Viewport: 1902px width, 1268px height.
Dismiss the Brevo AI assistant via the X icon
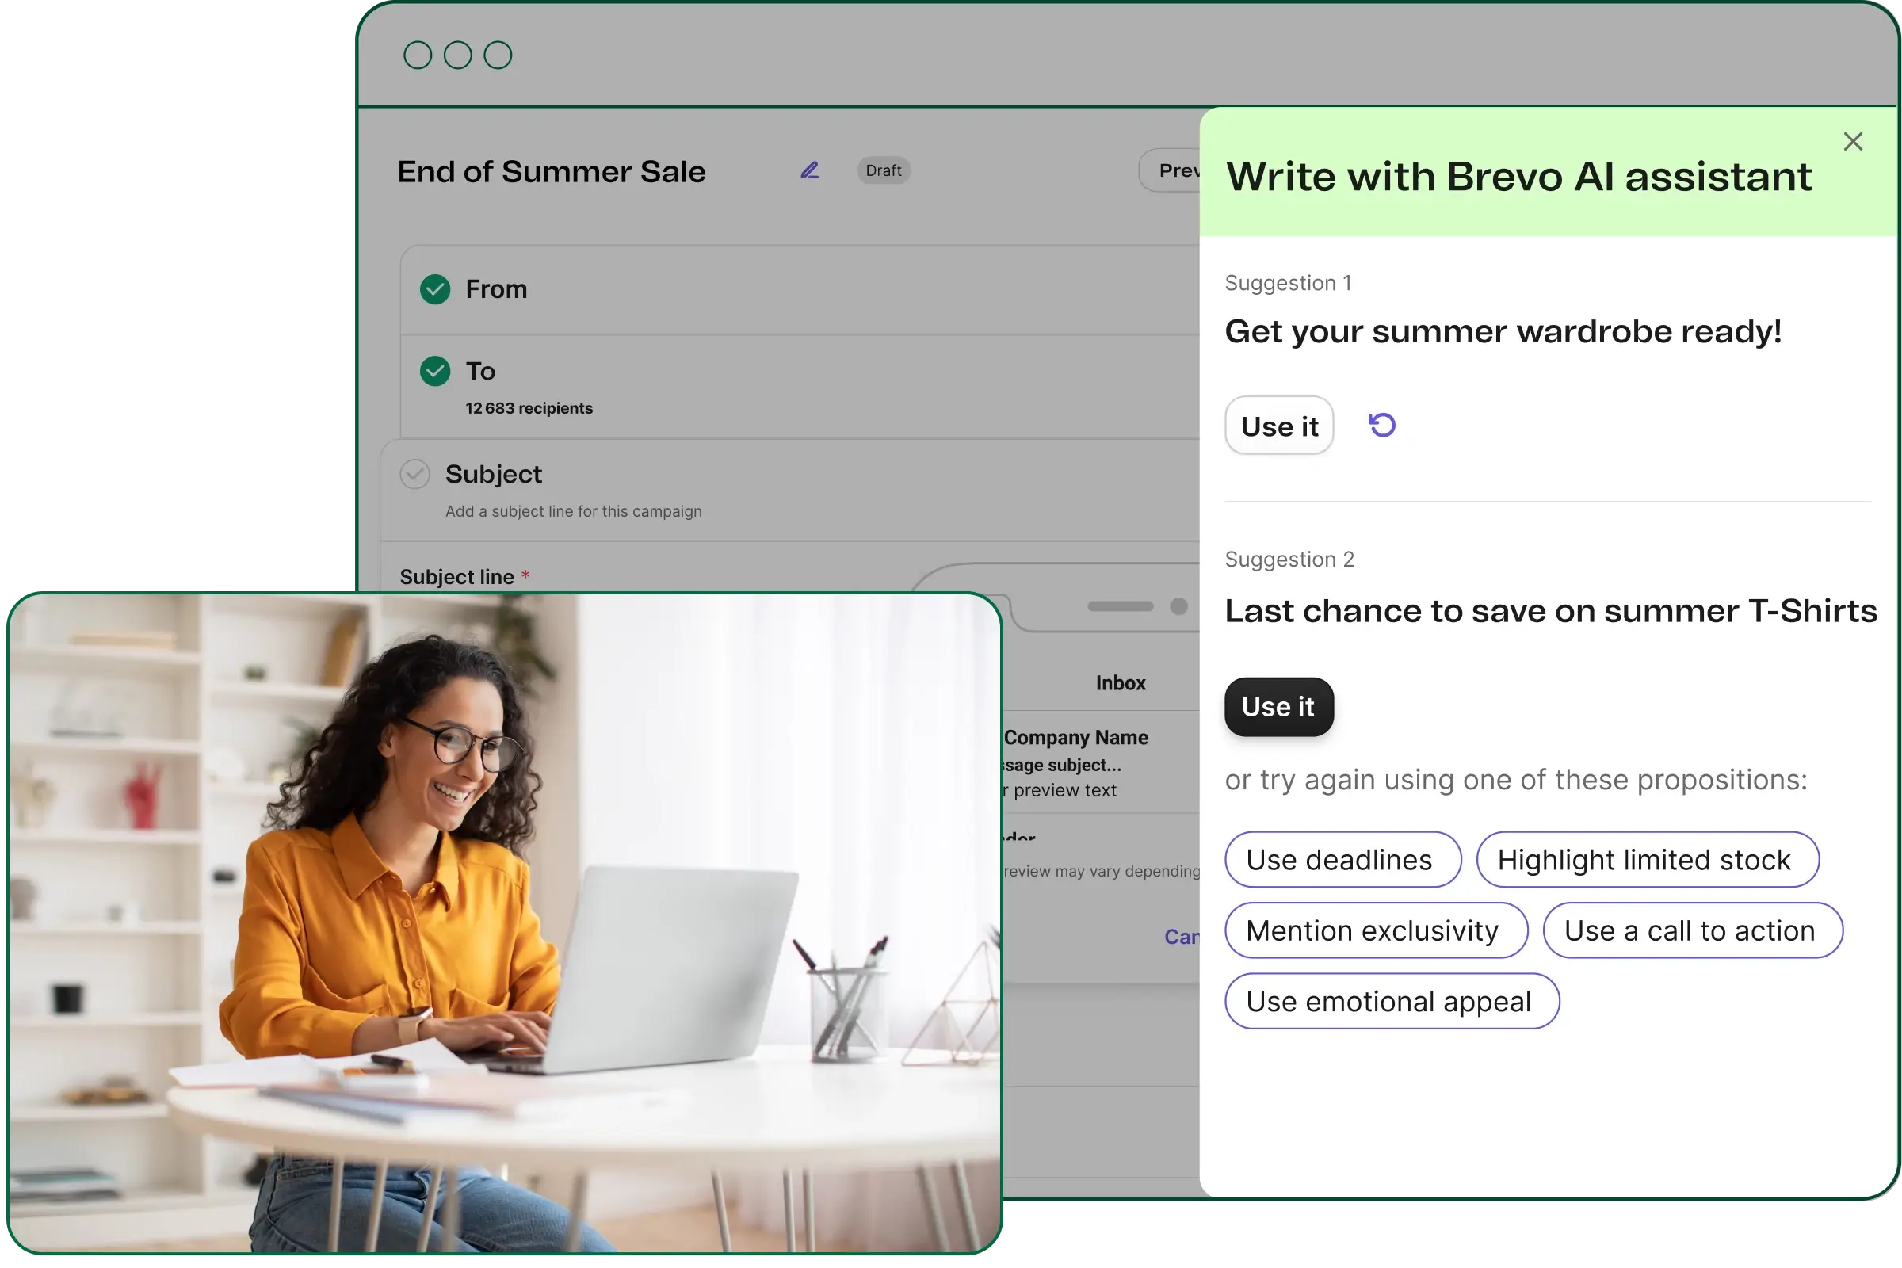1853,142
